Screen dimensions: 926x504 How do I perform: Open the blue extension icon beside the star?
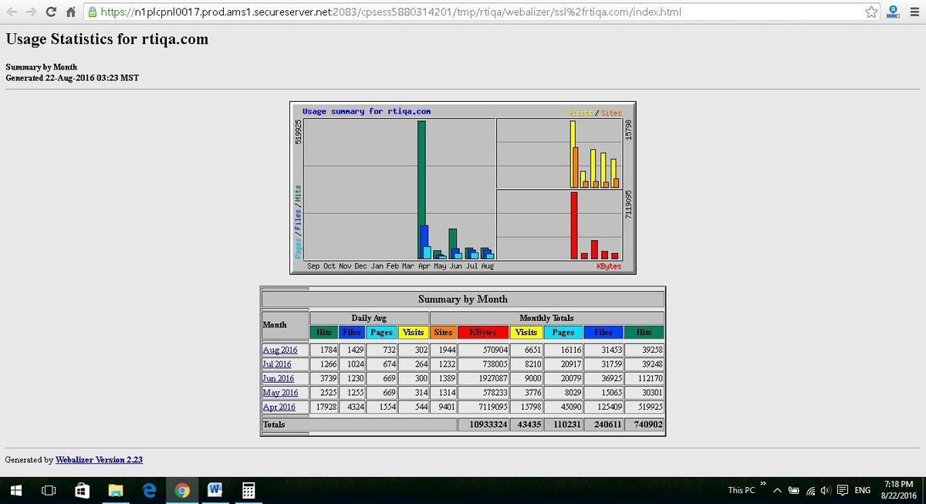click(893, 12)
